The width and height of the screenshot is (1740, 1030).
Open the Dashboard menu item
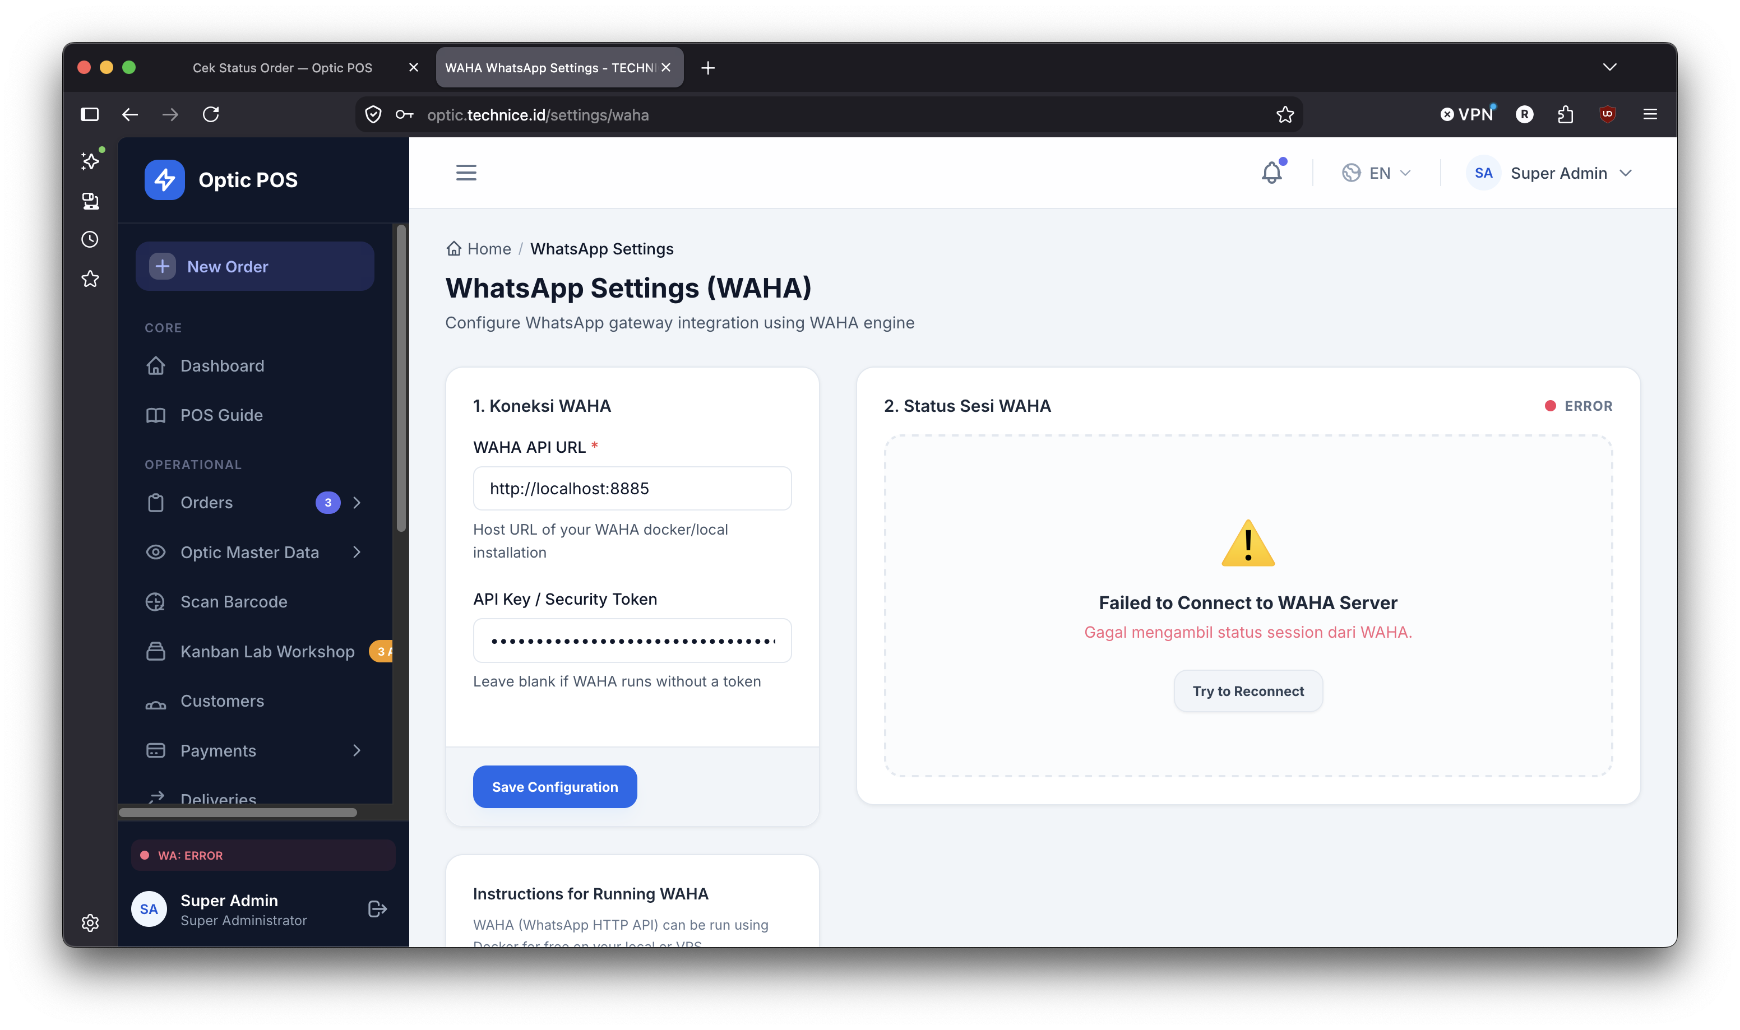coord(254,366)
